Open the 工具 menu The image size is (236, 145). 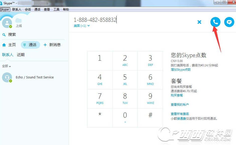point(56,10)
